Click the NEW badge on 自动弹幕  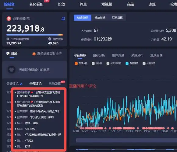(63, 82)
